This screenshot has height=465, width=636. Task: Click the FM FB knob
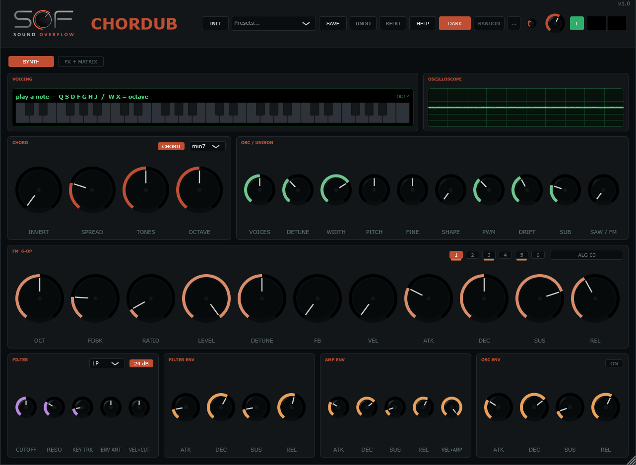point(318,298)
